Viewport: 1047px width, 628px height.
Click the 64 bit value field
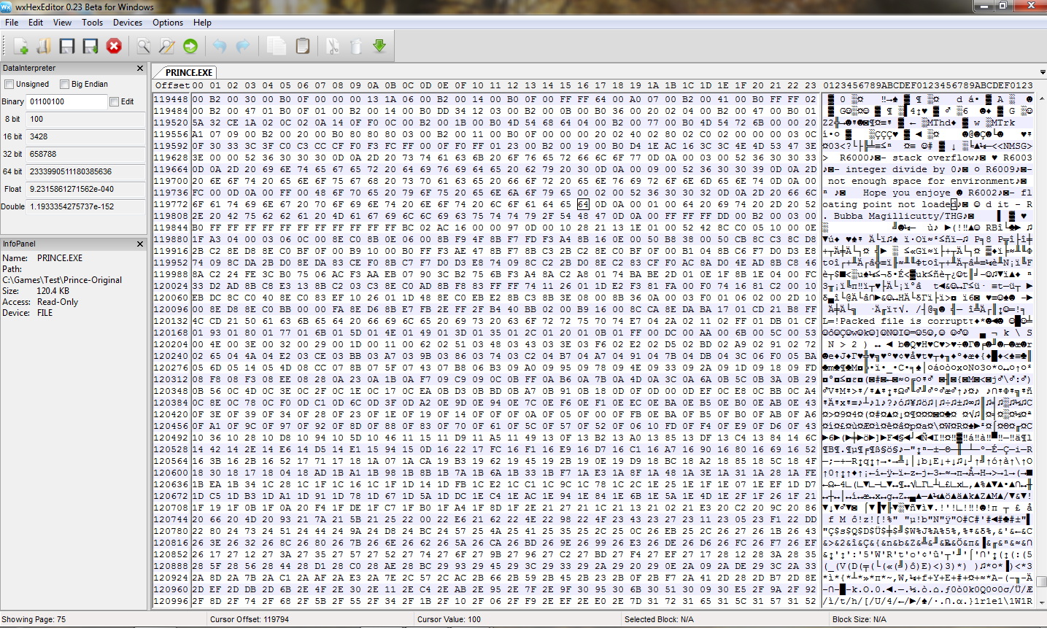pyautogui.click(x=85, y=172)
